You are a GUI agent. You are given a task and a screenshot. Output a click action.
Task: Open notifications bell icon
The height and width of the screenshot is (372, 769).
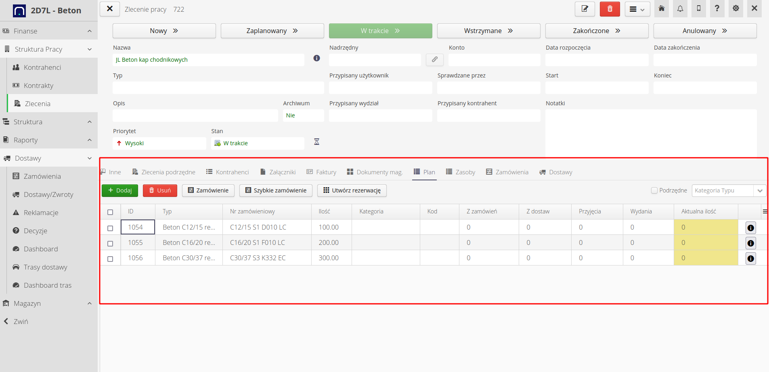(x=680, y=8)
